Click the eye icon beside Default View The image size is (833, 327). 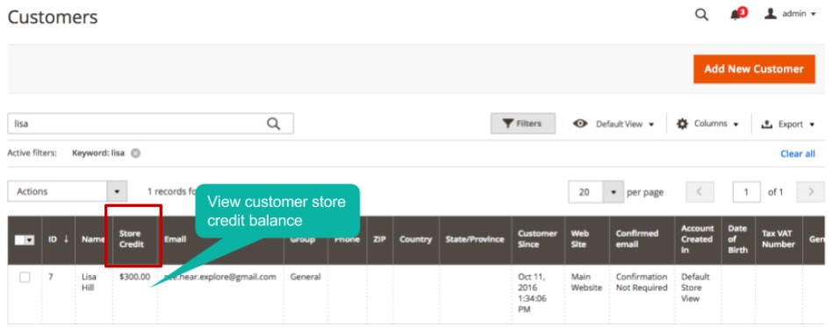tap(580, 124)
